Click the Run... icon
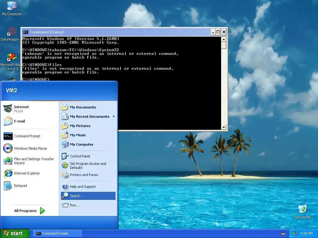Viewport: 318px width, 238px height. point(65,205)
